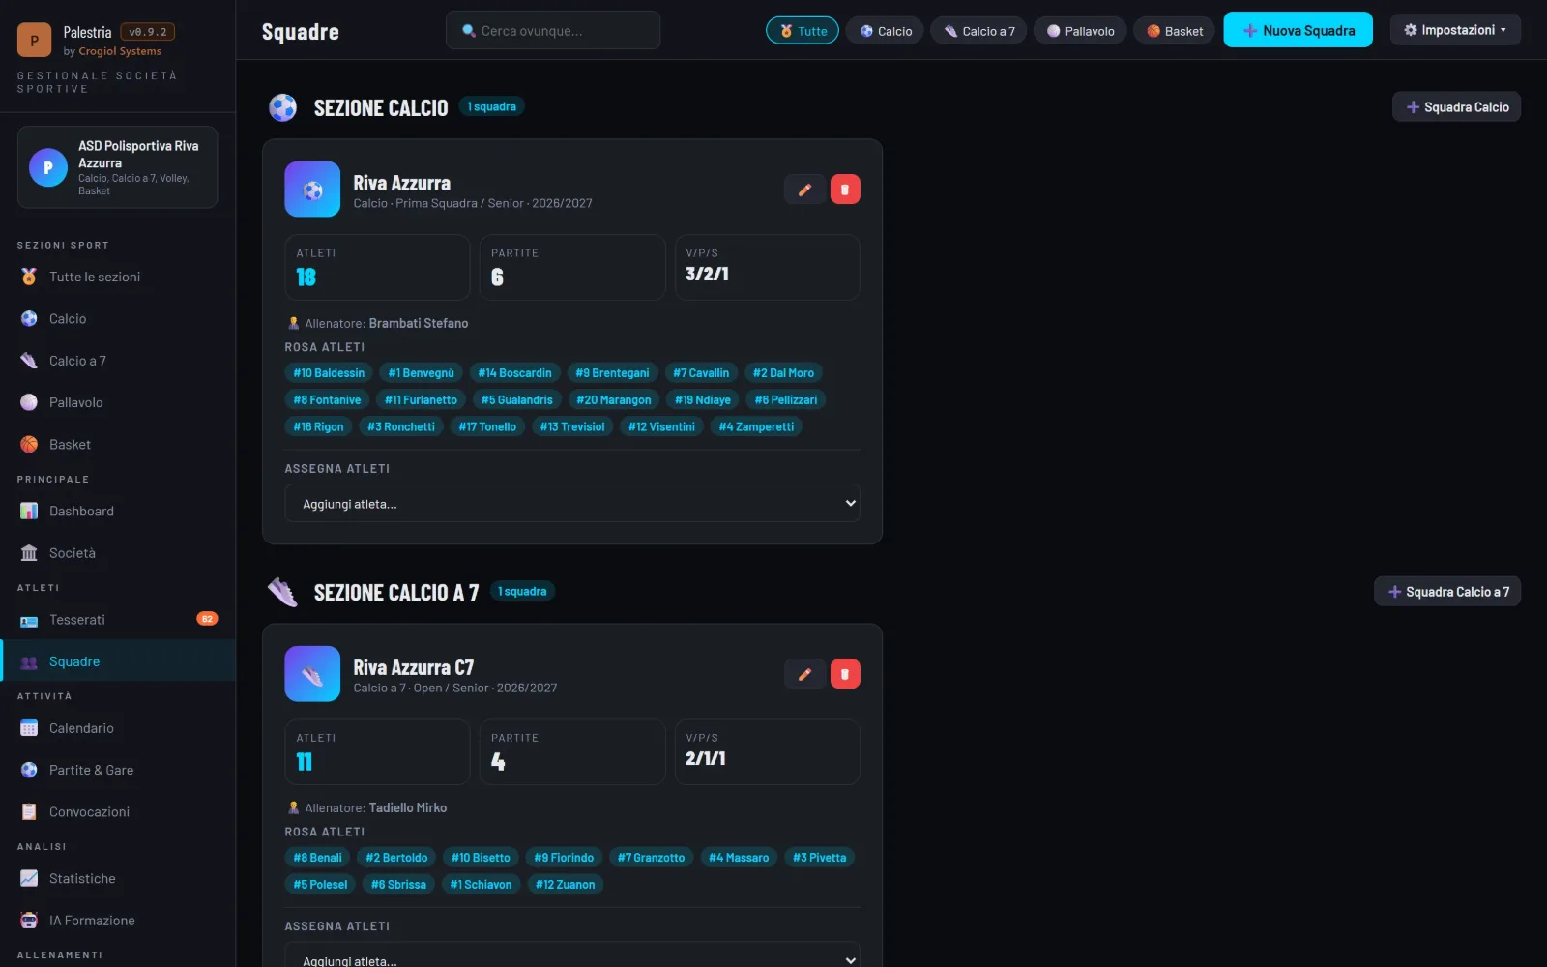Click the Riva Azzurra soccer ball team avatar
The height and width of the screenshot is (967, 1547).
click(312, 190)
